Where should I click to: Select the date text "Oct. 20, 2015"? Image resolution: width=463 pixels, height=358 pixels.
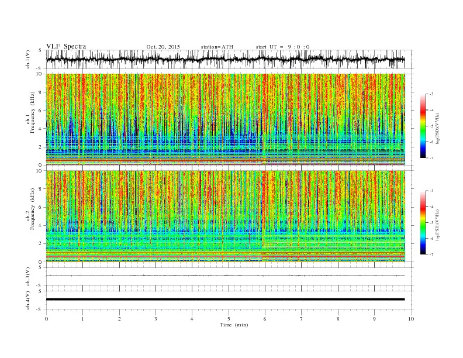click(x=163, y=47)
